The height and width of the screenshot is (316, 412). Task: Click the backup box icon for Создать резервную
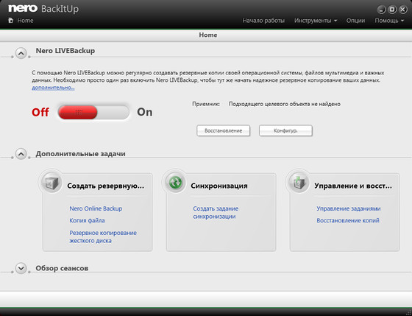51,183
